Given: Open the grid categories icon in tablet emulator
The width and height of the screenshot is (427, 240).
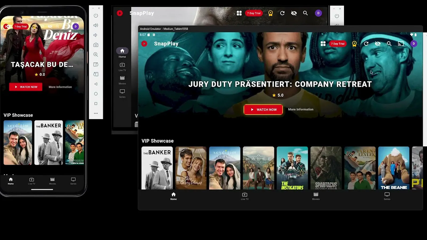Looking at the screenshot, I should click(x=323, y=43).
